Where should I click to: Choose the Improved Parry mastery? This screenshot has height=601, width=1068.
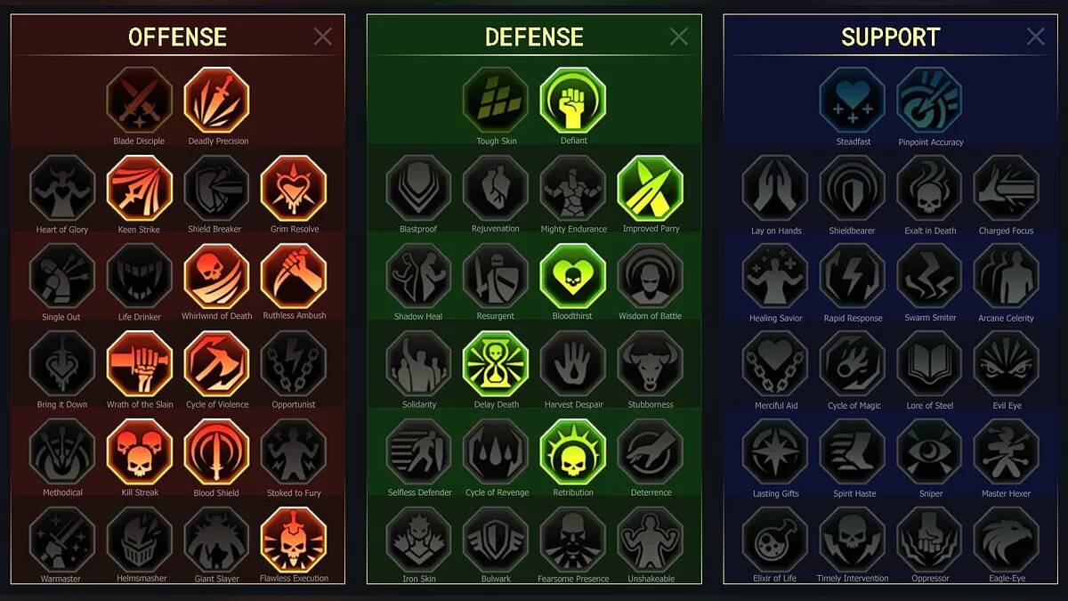(651, 189)
